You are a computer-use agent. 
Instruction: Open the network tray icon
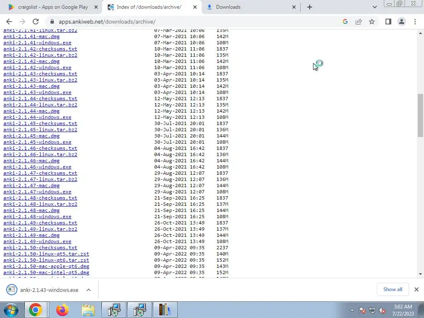[372, 310]
